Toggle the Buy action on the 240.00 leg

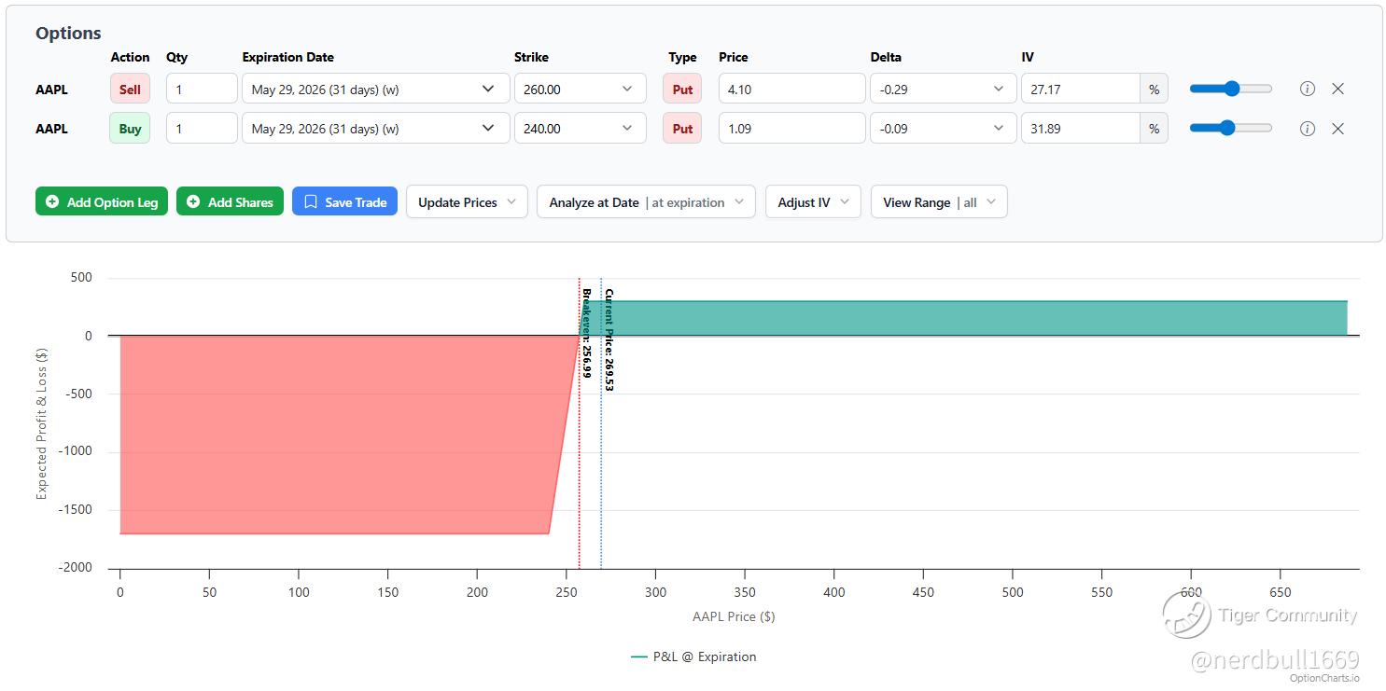[130, 129]
